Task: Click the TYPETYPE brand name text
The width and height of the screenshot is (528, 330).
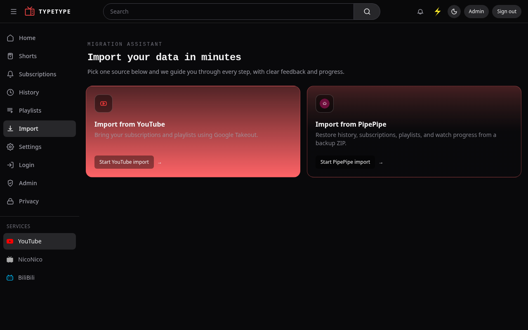Action: [55, 12]
